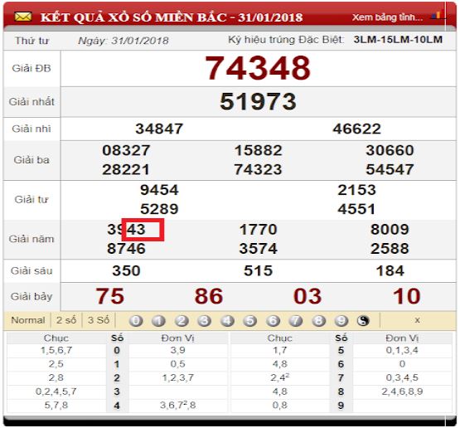Switch to the Normal view tab
Image resolution: width=460 pixels, height=428 pixels.
click(x=28, y=320)
